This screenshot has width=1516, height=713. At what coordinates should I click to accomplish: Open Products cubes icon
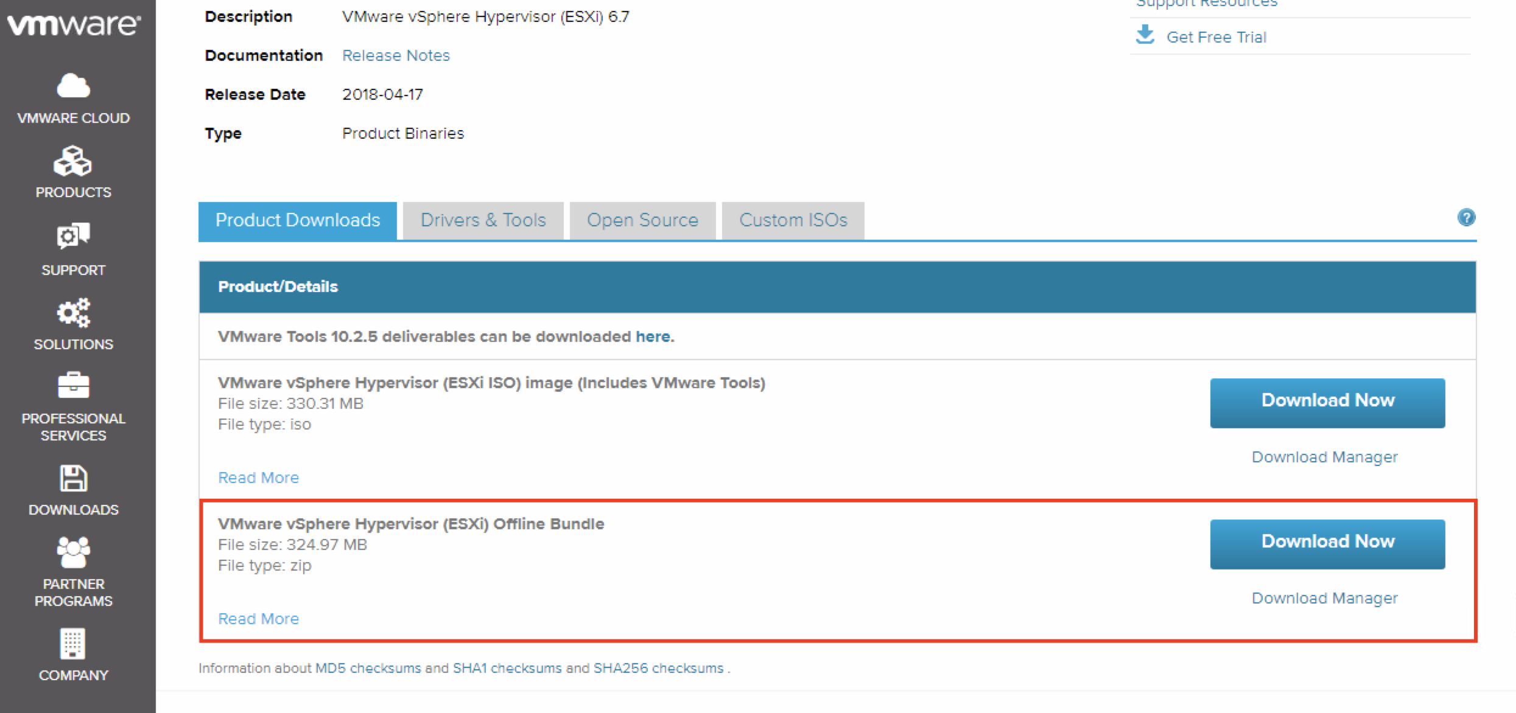[x=73, y=161]
